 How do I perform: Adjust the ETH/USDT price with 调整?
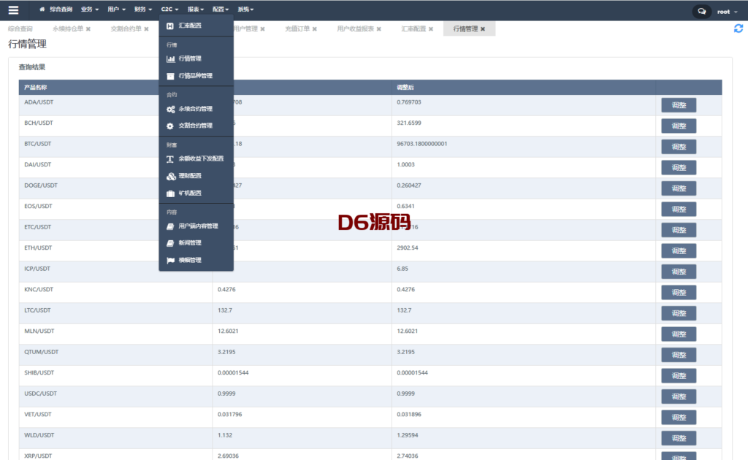(679, 251)
